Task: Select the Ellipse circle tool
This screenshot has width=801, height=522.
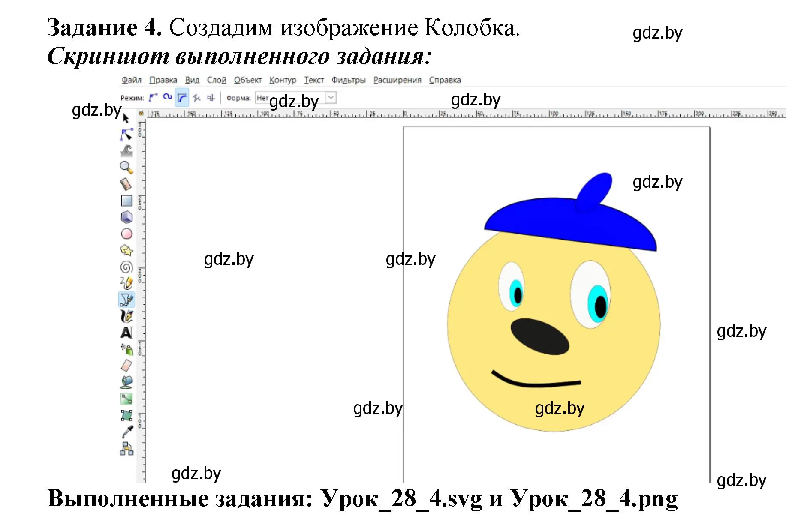Action: coord(126,234)
